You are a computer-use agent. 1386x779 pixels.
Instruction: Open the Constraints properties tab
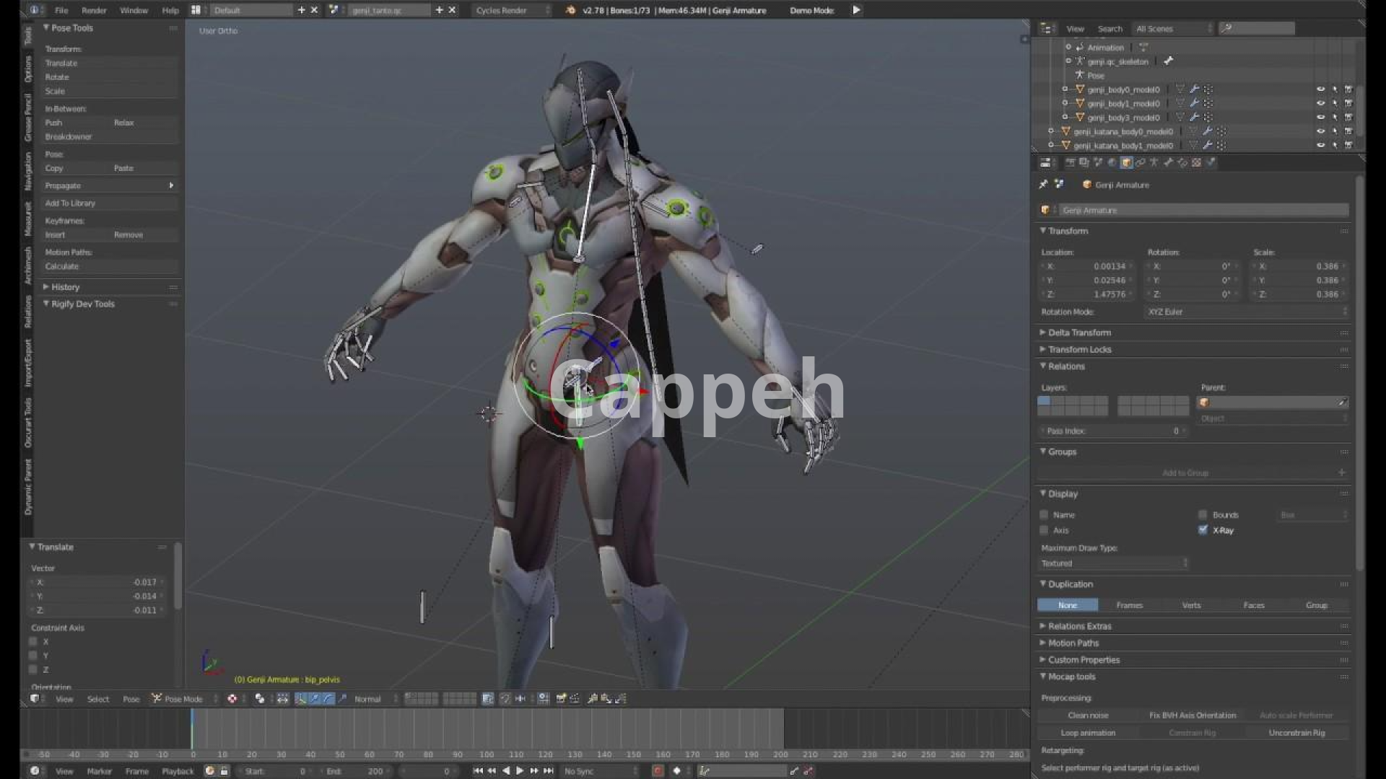[x=1140, y=163]
